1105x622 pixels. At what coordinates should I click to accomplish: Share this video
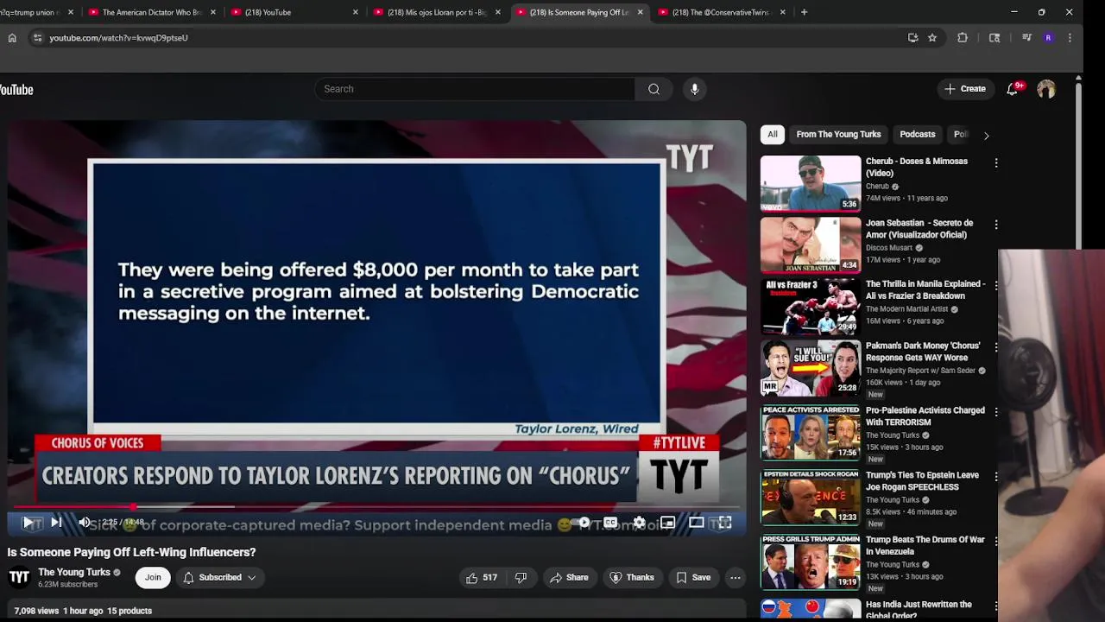[x=569, y=577]
